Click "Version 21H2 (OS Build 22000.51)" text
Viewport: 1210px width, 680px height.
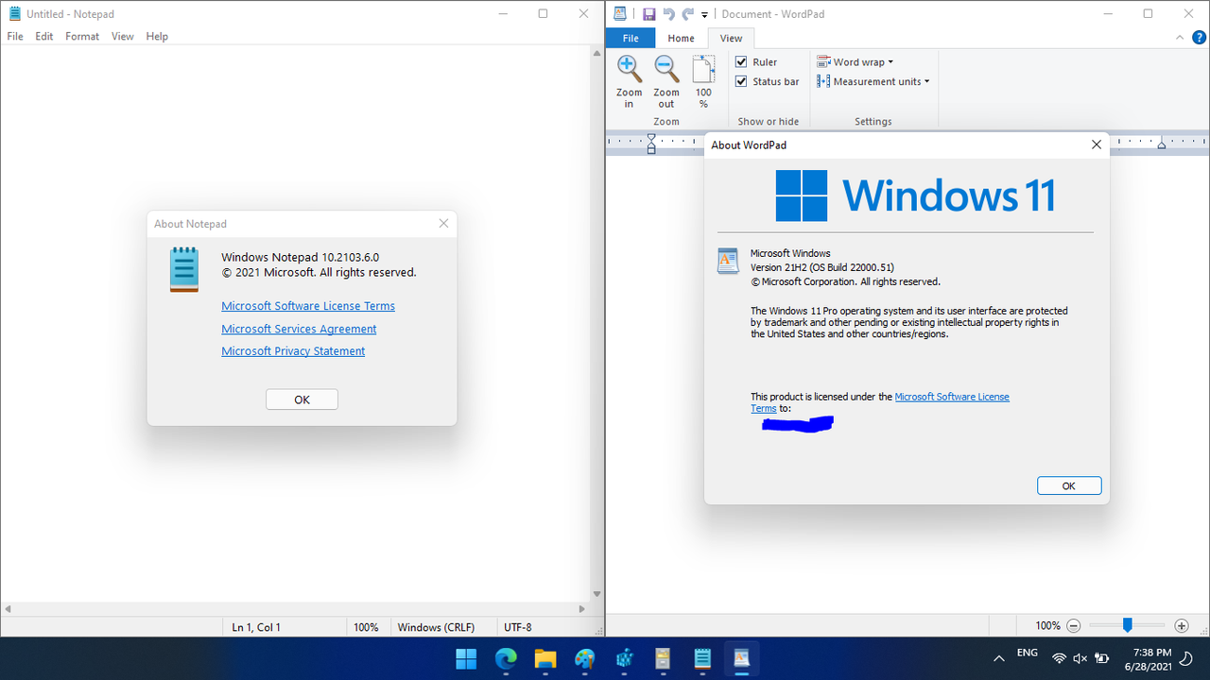click(822, 267)
